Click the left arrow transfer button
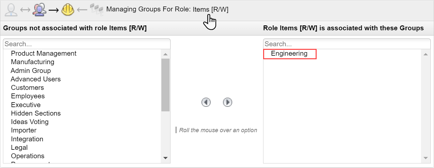The image size is (434, 168). [x=206, y=102]
